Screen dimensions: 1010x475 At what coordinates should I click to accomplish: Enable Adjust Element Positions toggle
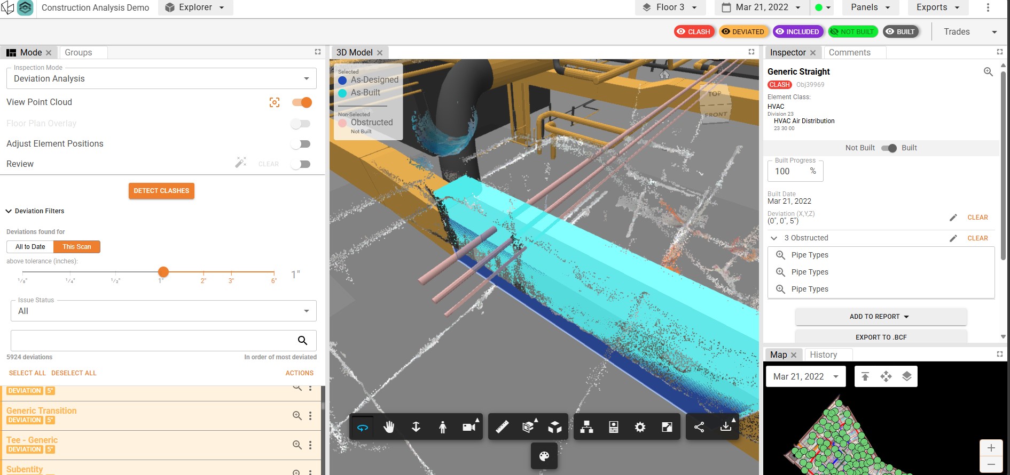coord(301,144)
